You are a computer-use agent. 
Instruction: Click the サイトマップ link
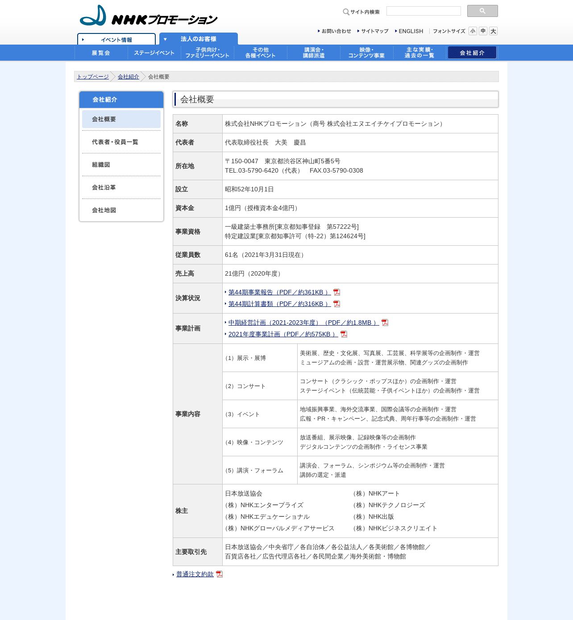click(x=373, y=31)
